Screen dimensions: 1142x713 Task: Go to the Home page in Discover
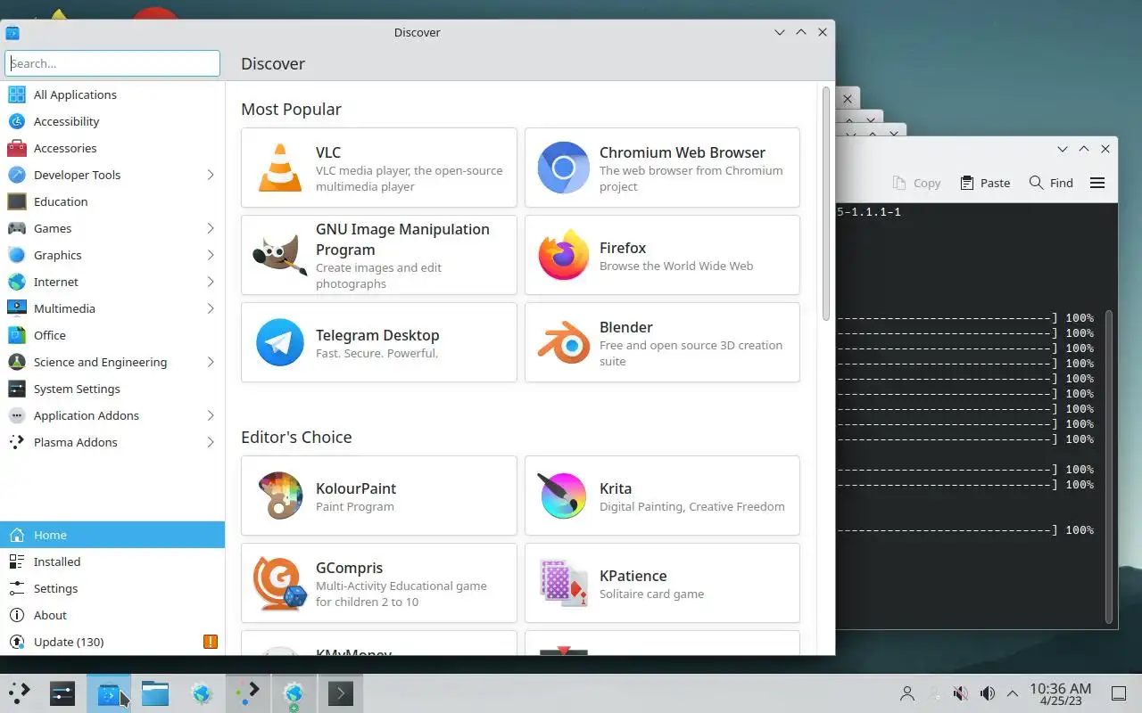[x=112, y=535]
